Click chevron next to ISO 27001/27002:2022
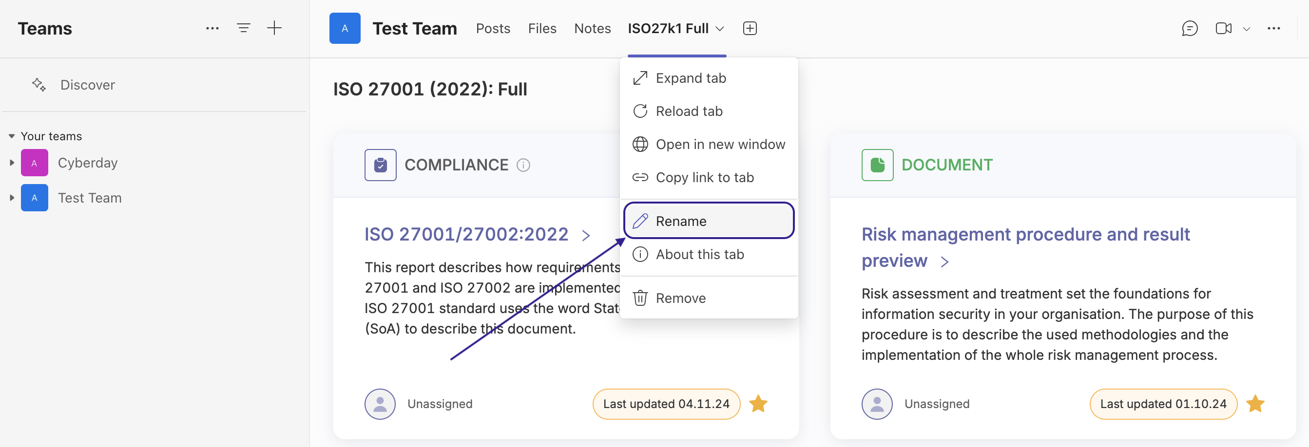The height and width of the screenshot is (447, 1309). [x=585, y=235]
